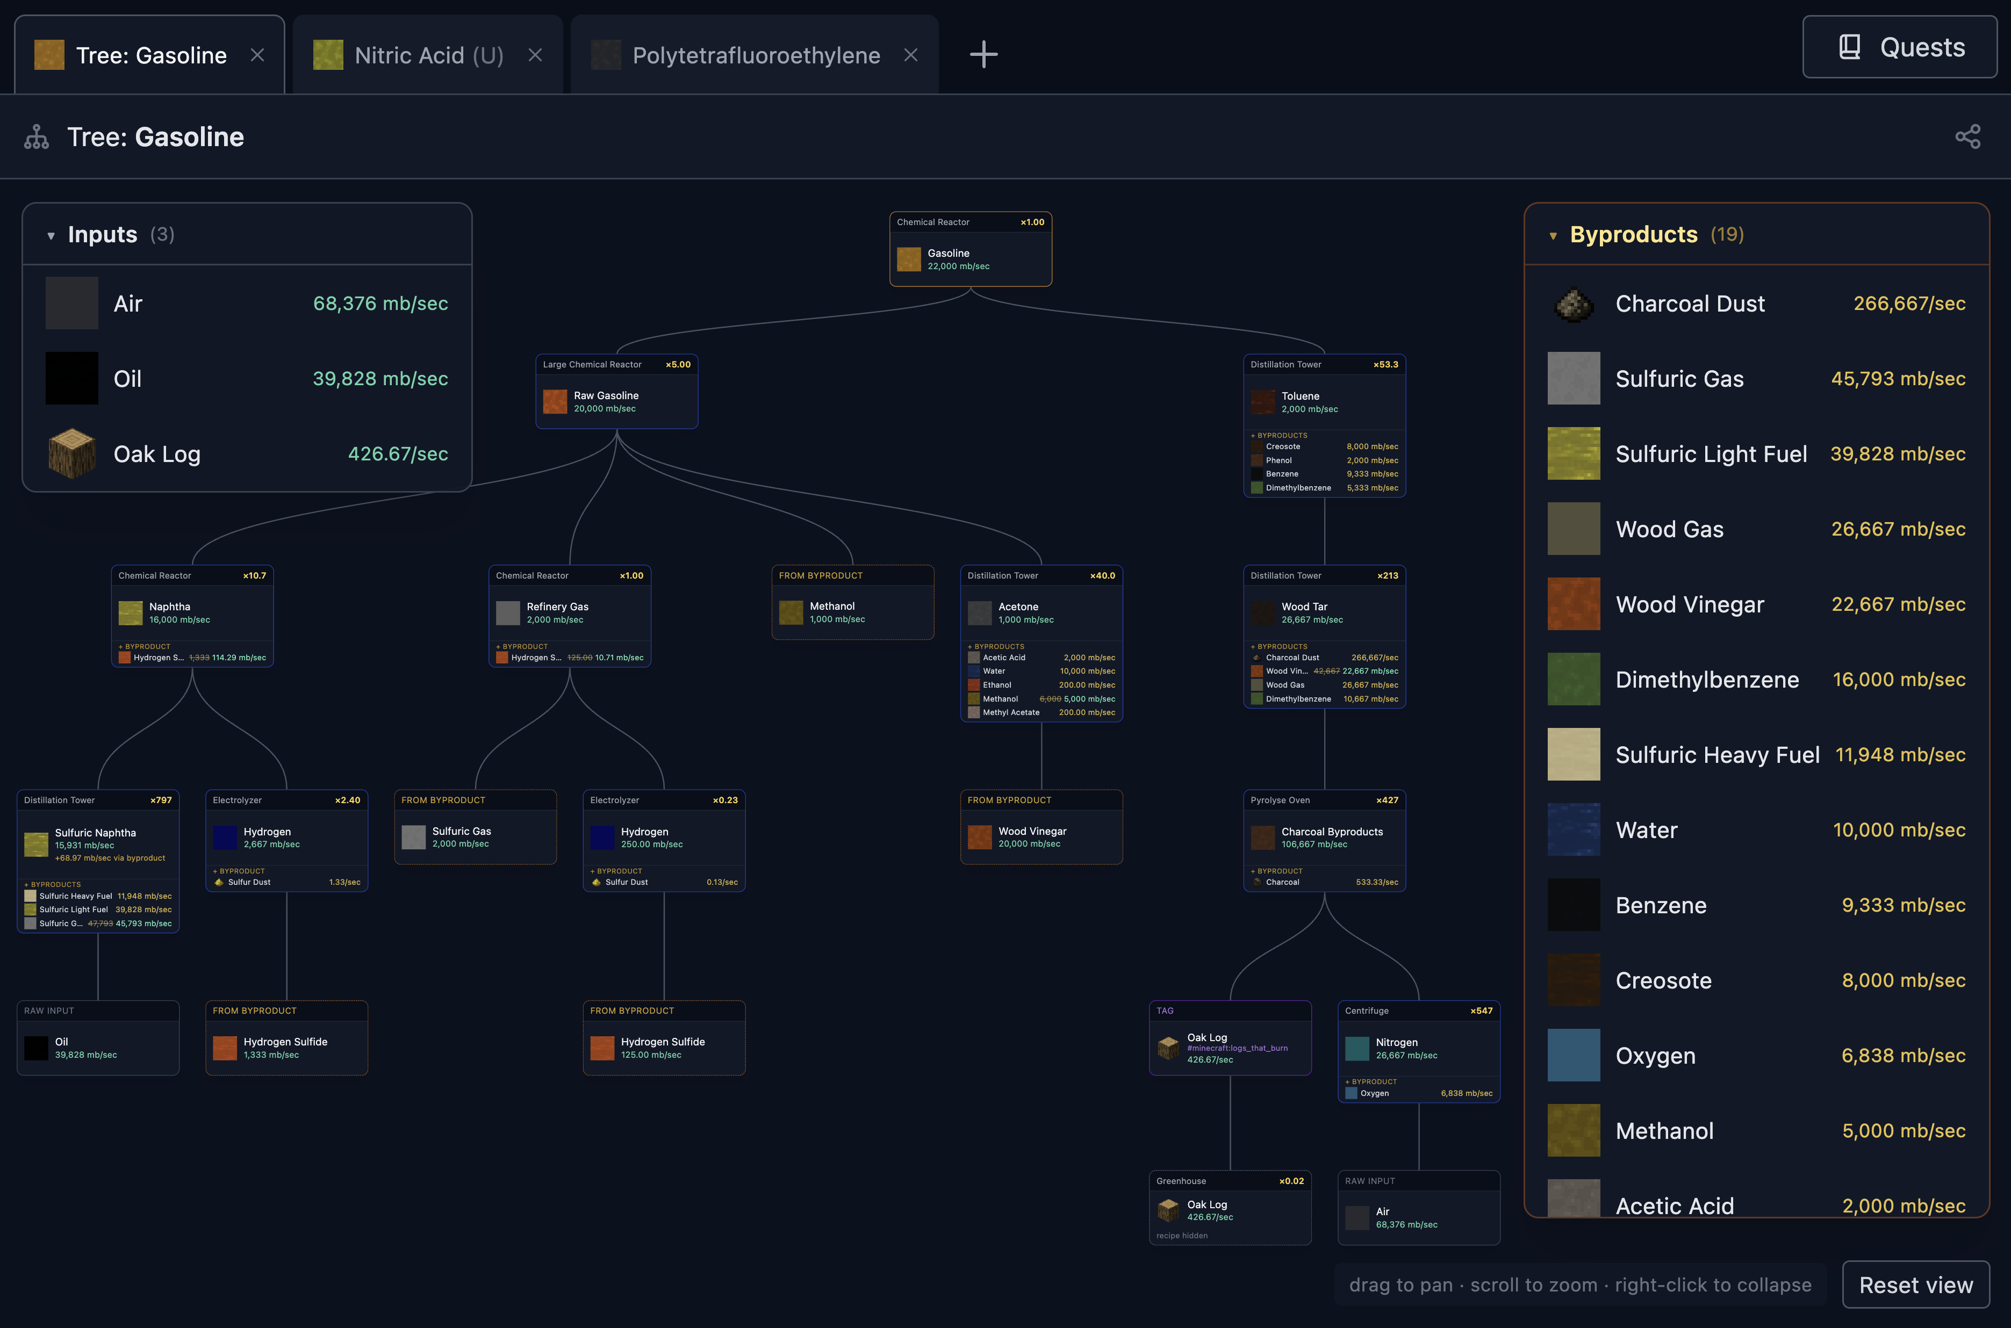Click the Sulfuric Gas swatch in Byproducts

click(1574, 378)
